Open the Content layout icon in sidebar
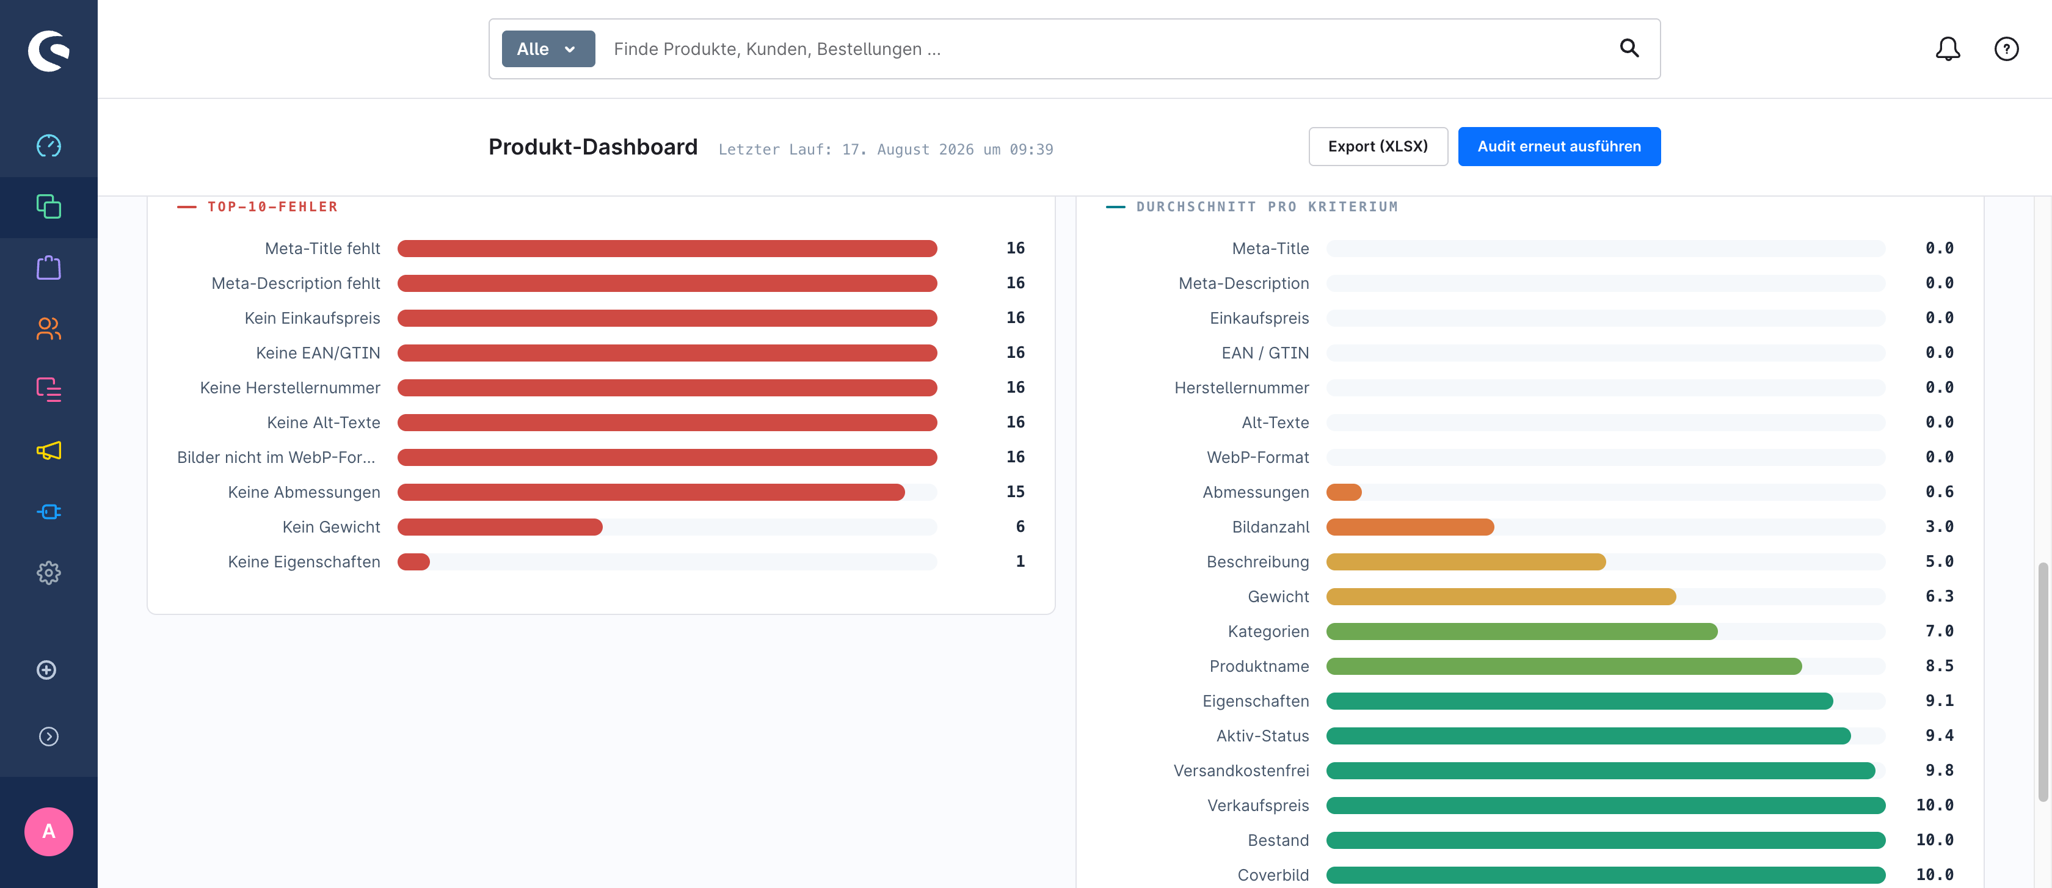This screenshot has width=2052, height=888. coord(49,390)
